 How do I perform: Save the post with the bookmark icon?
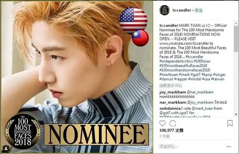(230, 123)
